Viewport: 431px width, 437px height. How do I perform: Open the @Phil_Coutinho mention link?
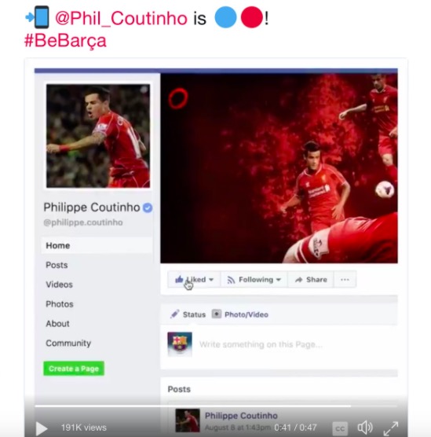click(121, 18)
